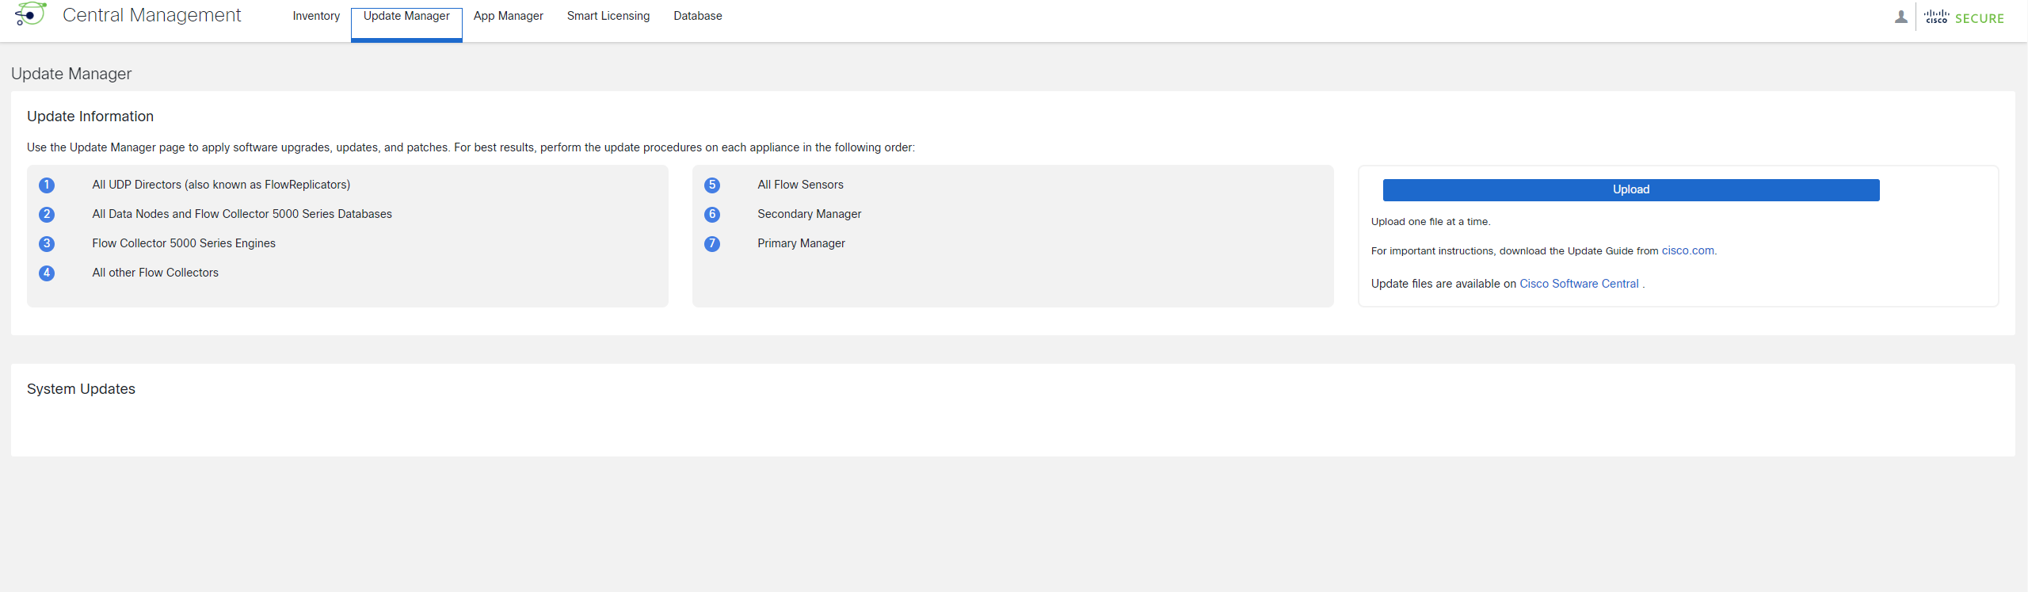Screen dimensions: 2028x592
Task: Click the System Updates section heading
Action: [80, 388]
